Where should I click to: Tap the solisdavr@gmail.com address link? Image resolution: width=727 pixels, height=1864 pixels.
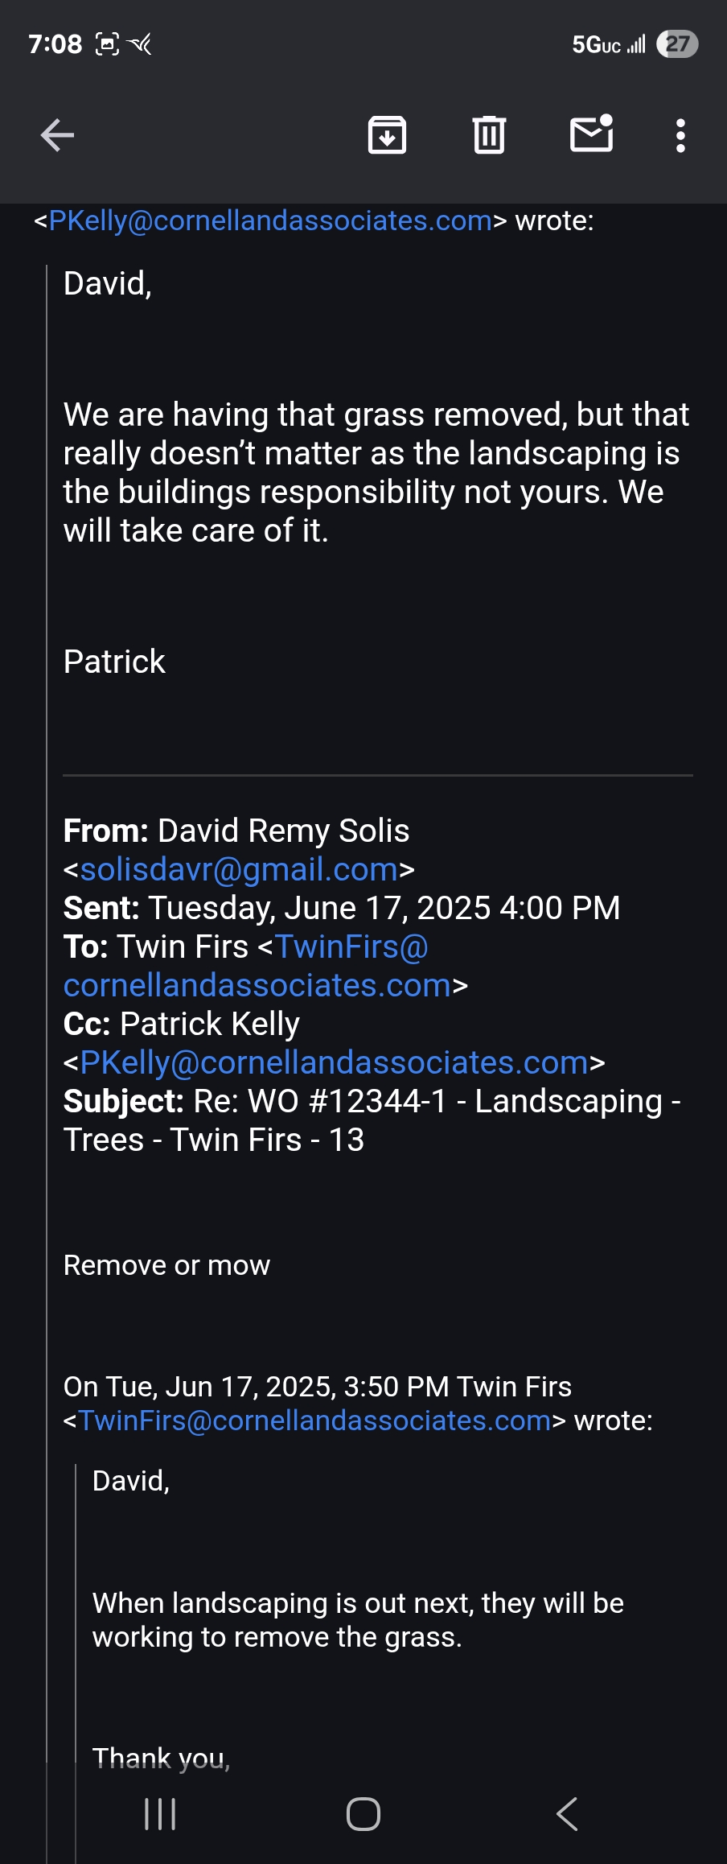(x=239, y=869)
